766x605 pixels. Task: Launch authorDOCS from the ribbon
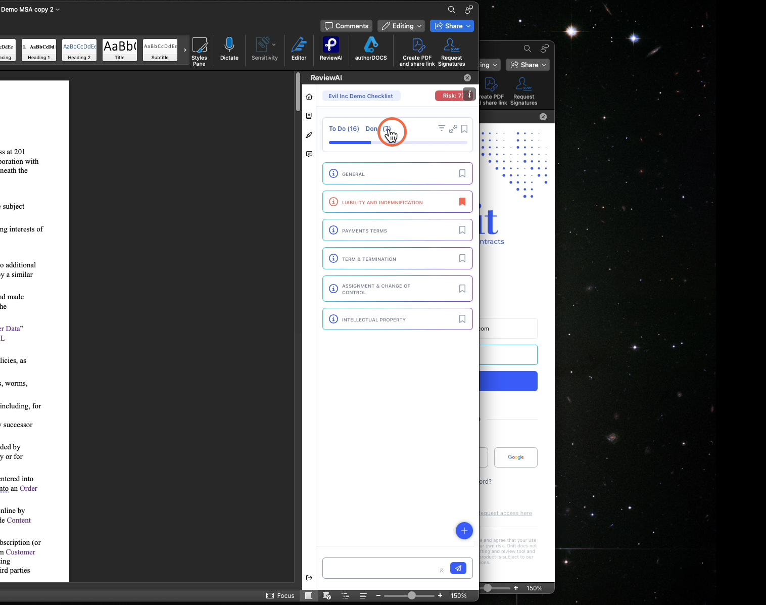coord(371,49)
